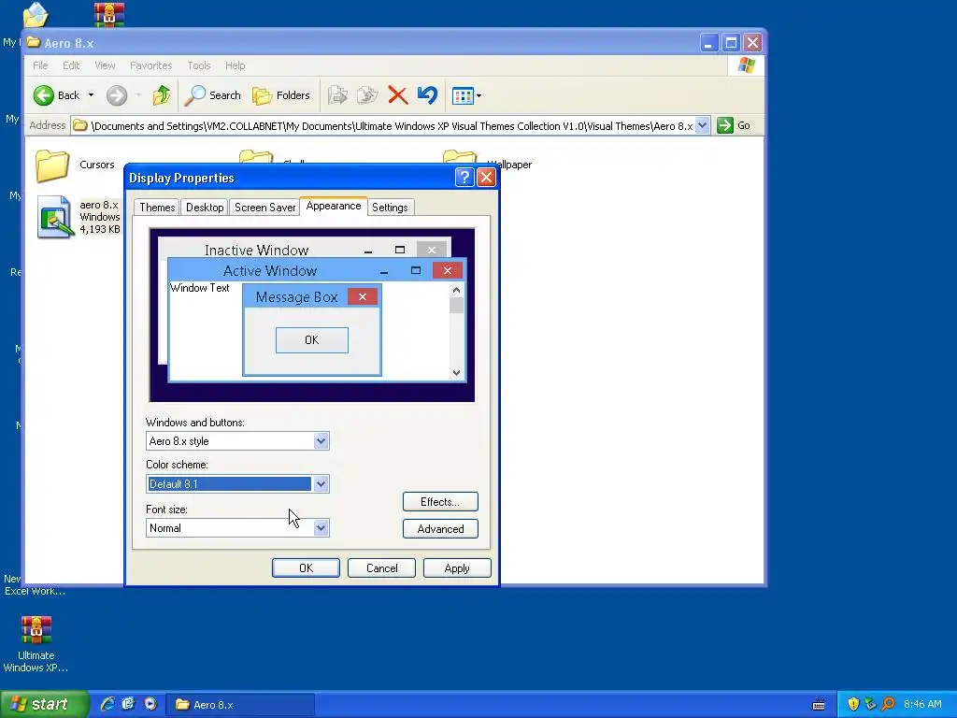Open the Help menu in Explorer
This screenshot has width=957, height=718.
[235, 65]
